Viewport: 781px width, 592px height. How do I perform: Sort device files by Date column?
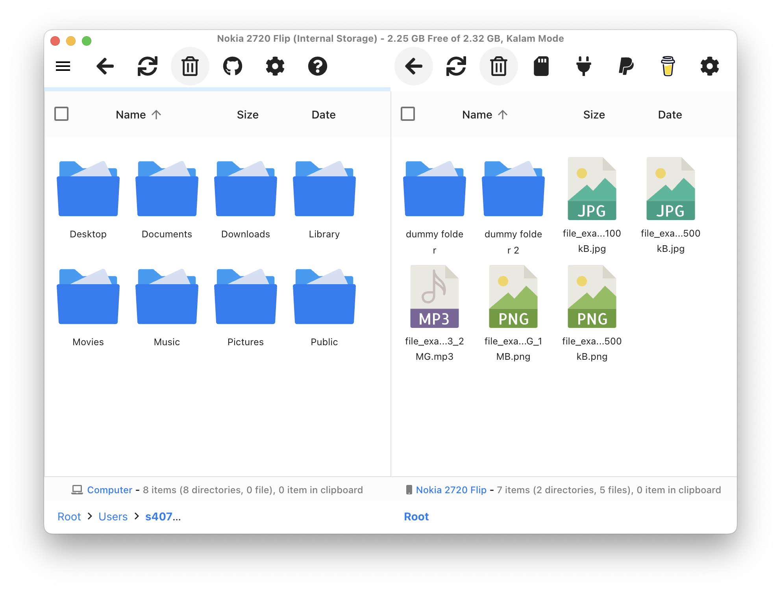click(x=670, y=115)
